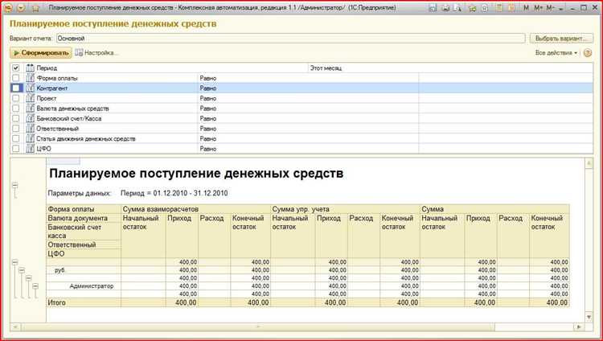
Task: Click the Период calendar row icon
Action: pyautogui.click(x=30, y=68)
